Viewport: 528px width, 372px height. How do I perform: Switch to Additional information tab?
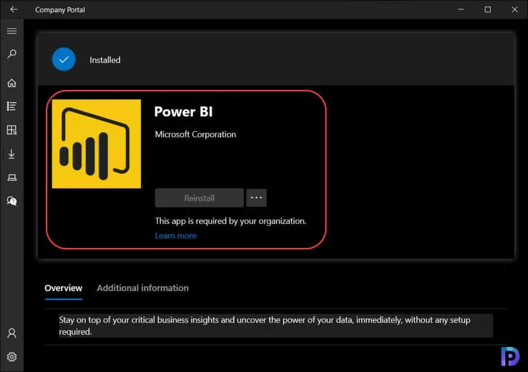click(x=143, y=288)
